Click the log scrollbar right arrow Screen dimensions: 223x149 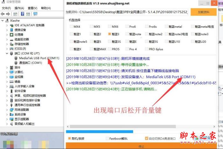click(x=214, y=126)
